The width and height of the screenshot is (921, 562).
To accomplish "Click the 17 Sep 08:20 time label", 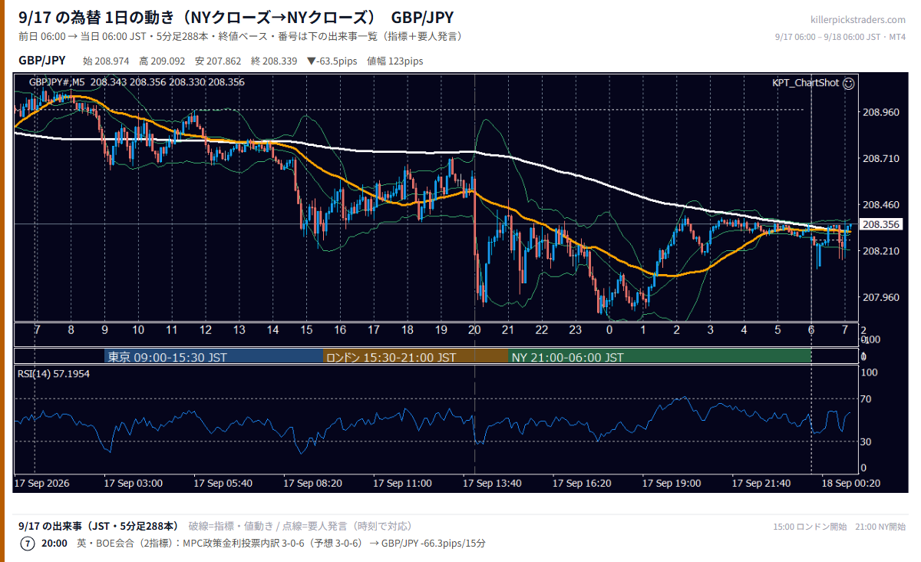I will coord(313,484).
